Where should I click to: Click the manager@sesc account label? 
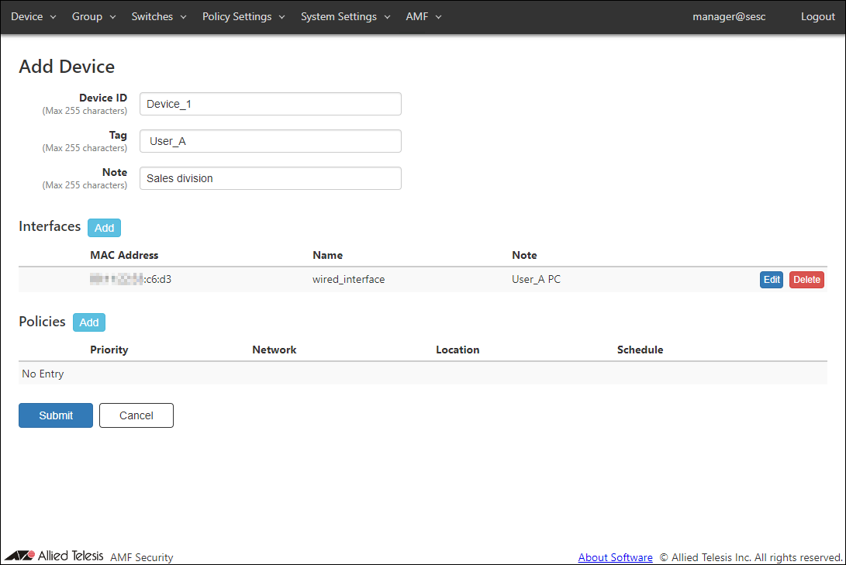coord(729,16)
